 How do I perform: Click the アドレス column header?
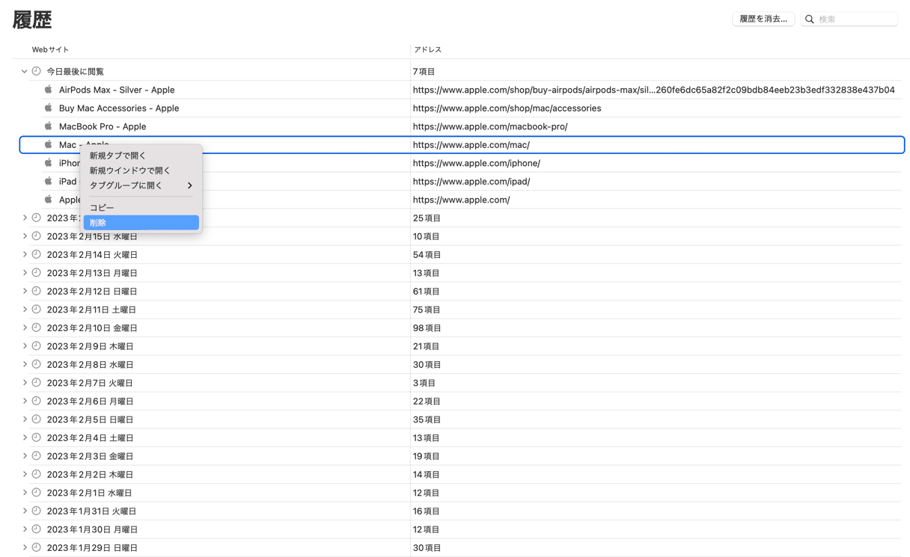pos(427,49)
